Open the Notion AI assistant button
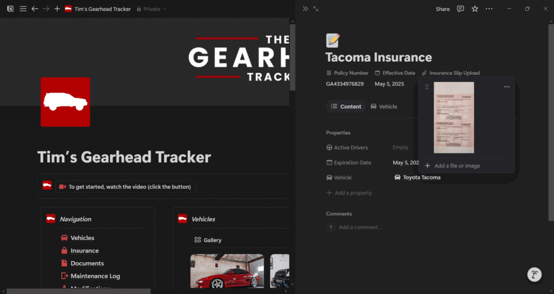Image resolution: width=554 pixels, height=294 pixels. [x=535, y=275]
